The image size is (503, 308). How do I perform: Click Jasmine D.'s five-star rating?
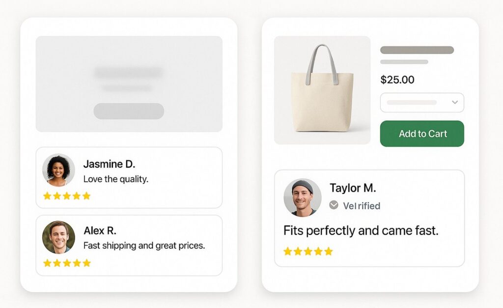pos(67,196)
